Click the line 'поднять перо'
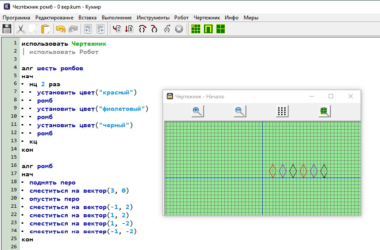Viewport: 380px width, 250px height. point(52,183)
